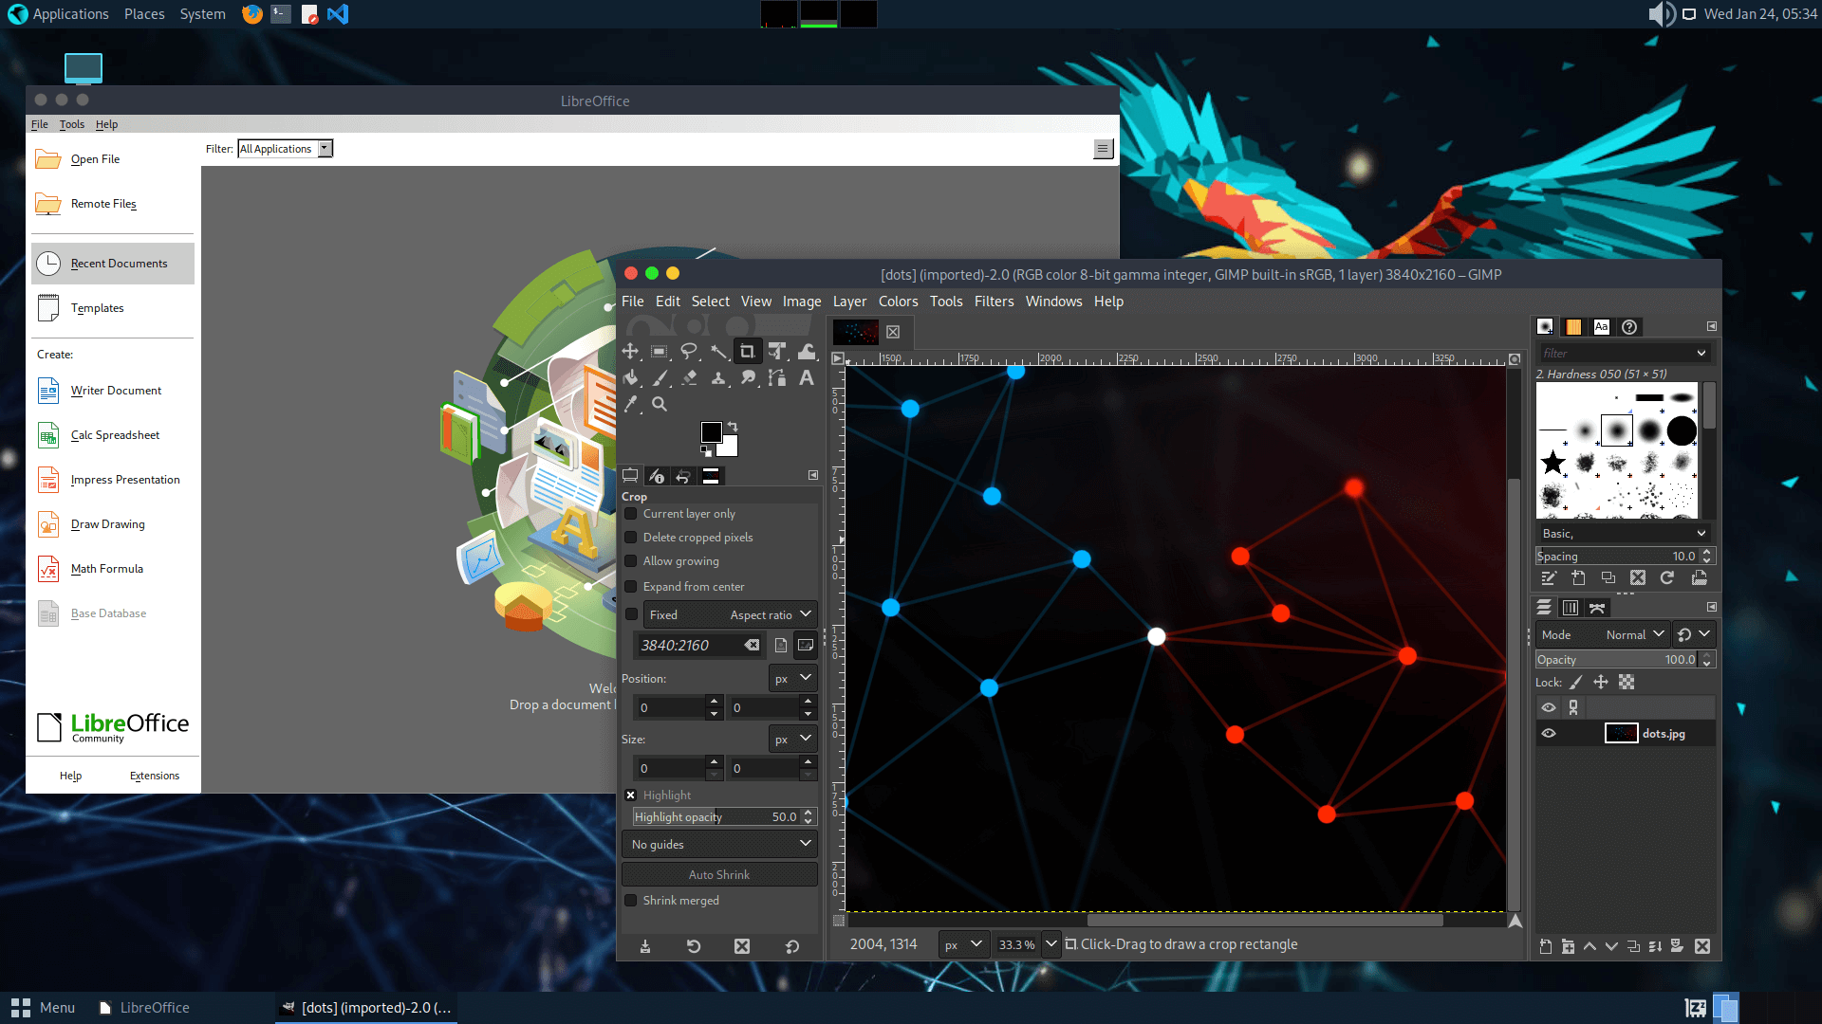Select the Text tool in toolbar
The height and width of the screenshot is (1024, 1822).
[x=806, y=376]
